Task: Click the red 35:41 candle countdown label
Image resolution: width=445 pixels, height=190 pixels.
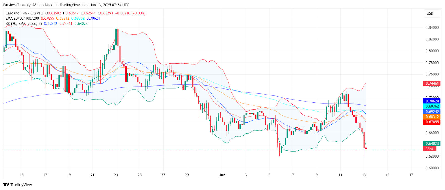Action: pos(430,149)
